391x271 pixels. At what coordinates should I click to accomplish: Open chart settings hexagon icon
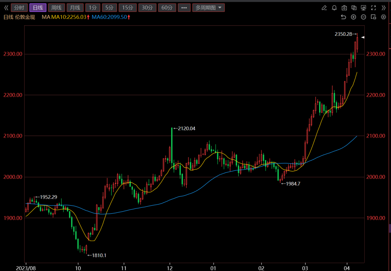tap(383, 17)
